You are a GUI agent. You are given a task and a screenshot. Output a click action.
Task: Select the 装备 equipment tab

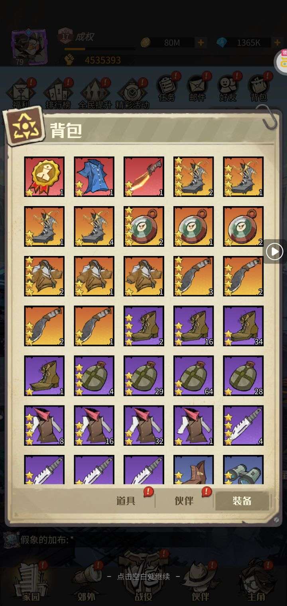pyautogui.click(x=242, y=501)
